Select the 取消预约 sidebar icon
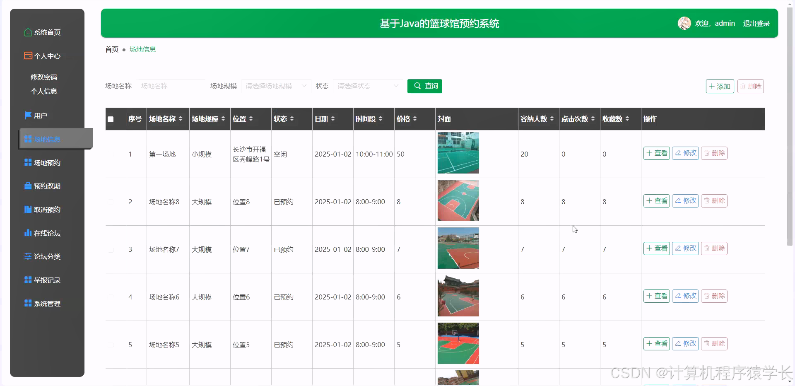This screenshot has height=386, width=795. tap(28, 209)
